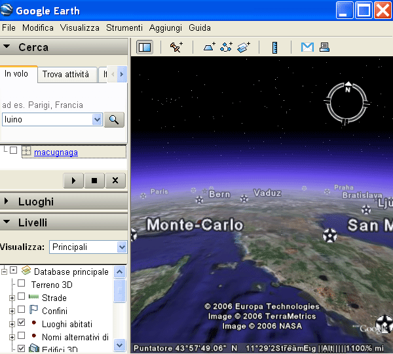
Task: Expand the Nomi alternativi tree node
Action: tap(12, 337)
